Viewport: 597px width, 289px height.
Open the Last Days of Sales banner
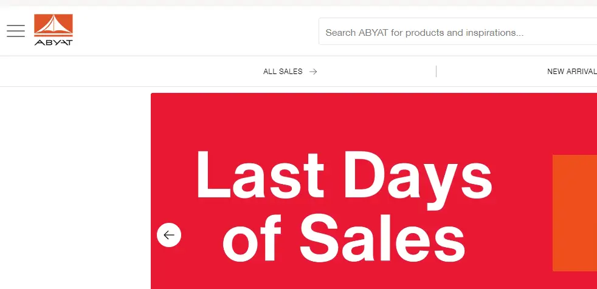374,191
